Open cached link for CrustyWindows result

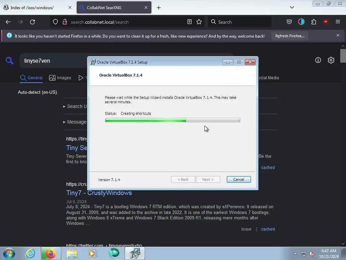click(x=268, y=229)
